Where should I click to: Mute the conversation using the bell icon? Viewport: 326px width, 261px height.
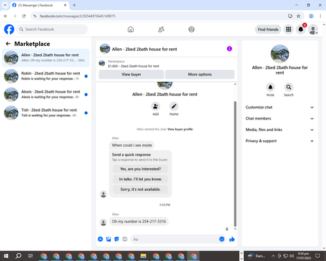pyautogui.click(x=271, y=87)
